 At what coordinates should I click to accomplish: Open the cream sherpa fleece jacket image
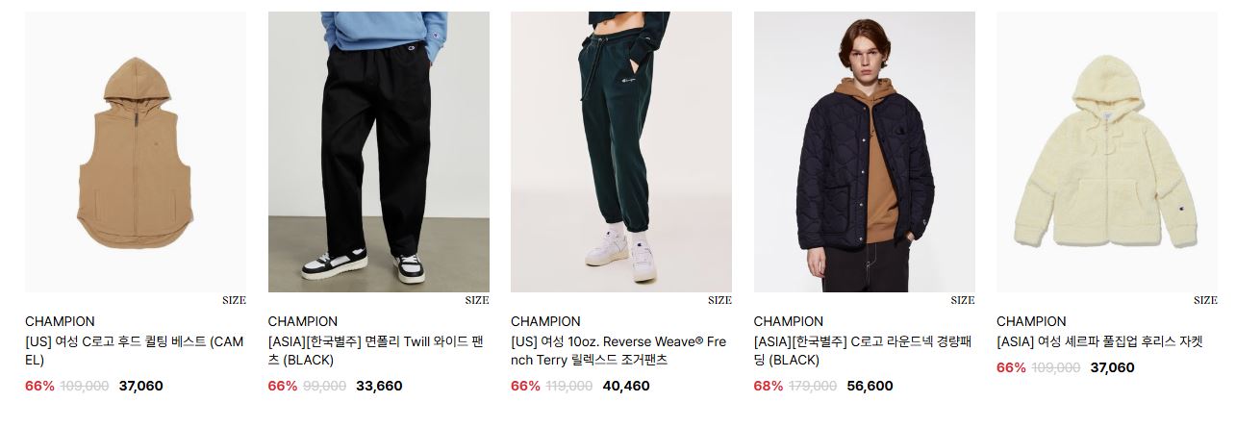point(1107,152)
